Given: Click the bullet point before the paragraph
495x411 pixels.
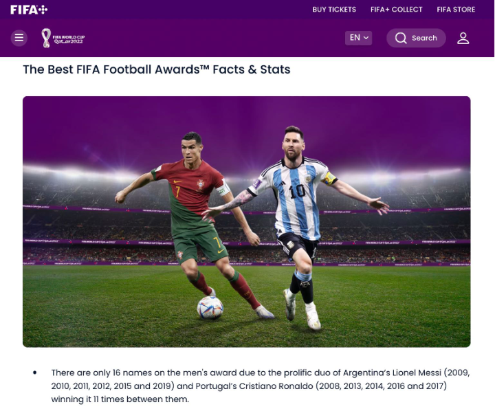Looking at the screenshot, I should point(35,373).
